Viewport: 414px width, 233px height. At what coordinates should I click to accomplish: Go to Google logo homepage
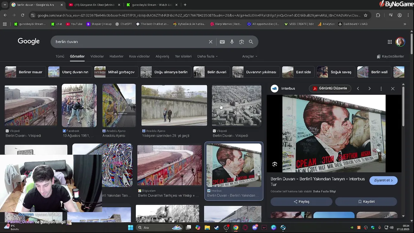click(29, 41)
